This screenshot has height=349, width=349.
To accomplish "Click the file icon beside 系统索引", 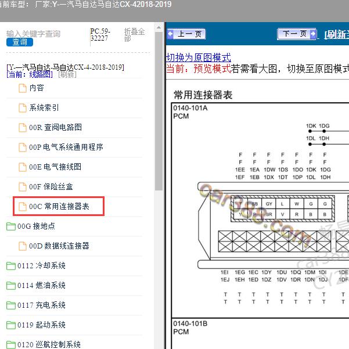I will pyautogui.click(x=22, y=108).
